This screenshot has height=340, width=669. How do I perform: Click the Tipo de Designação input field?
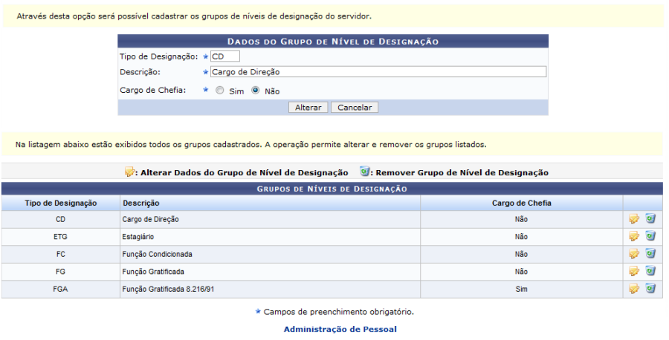pyautogui.click(x=224, y=56)
